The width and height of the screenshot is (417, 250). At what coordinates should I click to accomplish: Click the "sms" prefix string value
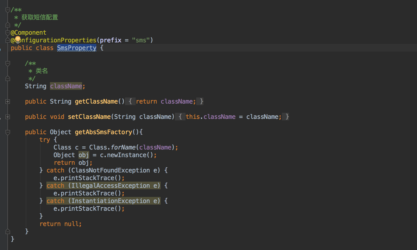coord(141,40)
